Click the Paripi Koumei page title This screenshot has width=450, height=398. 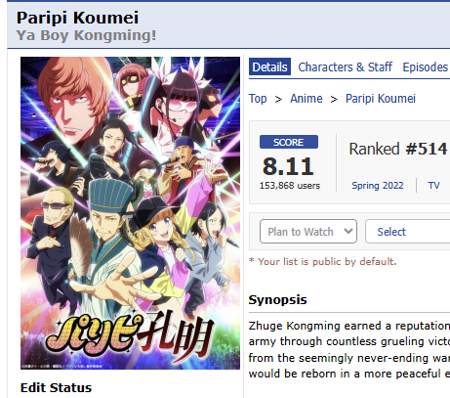point(77,18)
